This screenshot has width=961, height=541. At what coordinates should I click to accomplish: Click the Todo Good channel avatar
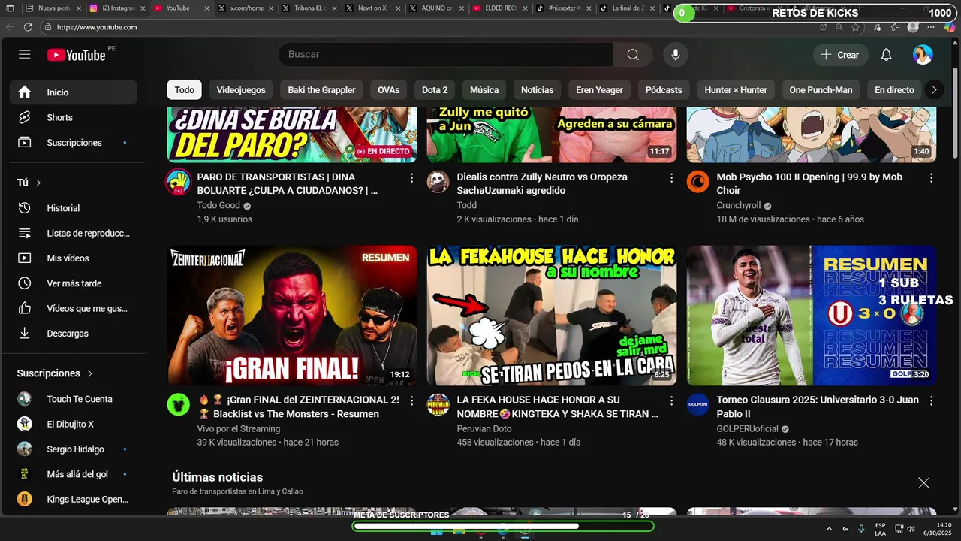tap(178, 182)
